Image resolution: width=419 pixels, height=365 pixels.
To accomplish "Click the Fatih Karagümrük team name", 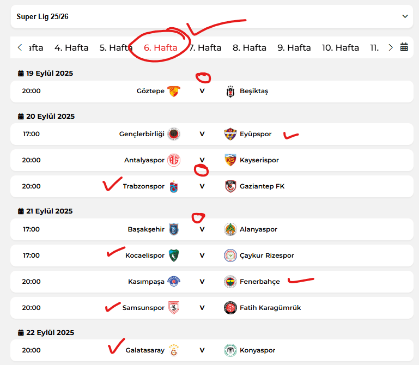I will (x=270, y=308).
